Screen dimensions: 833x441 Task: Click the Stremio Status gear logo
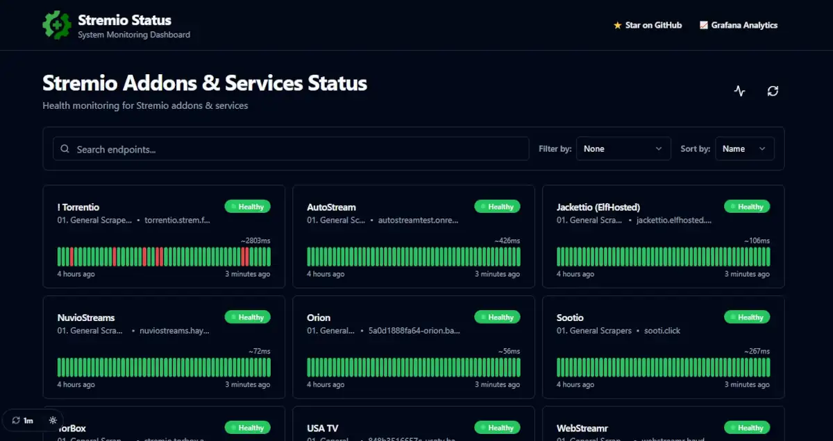point(57,25)
